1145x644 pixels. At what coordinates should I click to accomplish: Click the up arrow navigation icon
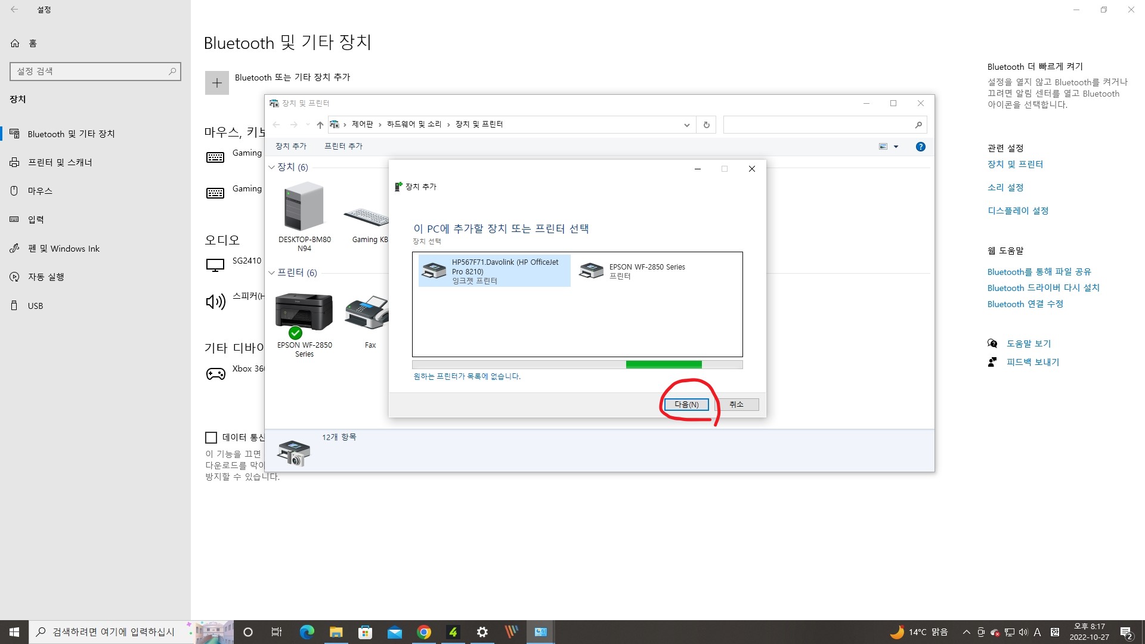tap(320, 125)
